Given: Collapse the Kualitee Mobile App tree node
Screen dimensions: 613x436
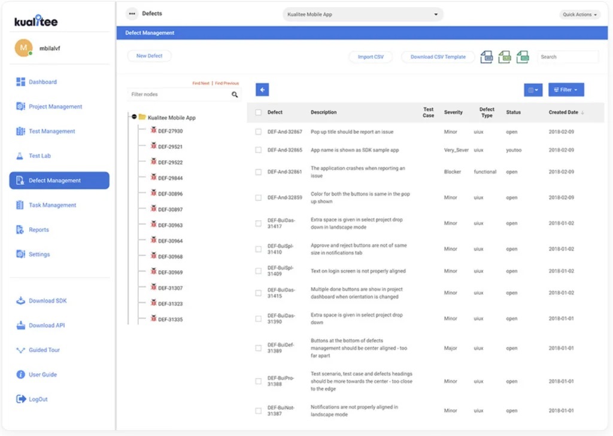Looking at the screenshot, I should tap(134, 117).
